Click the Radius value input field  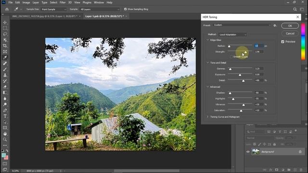259,46
